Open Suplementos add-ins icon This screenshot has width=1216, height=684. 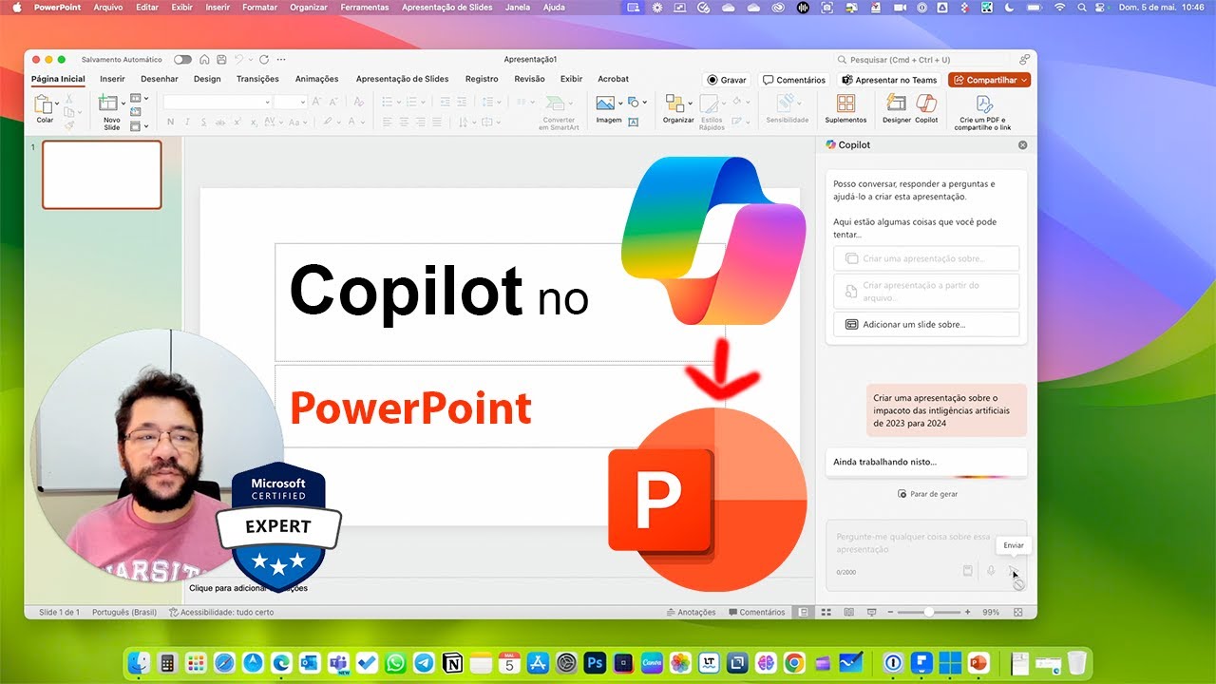tap(845, 104)
